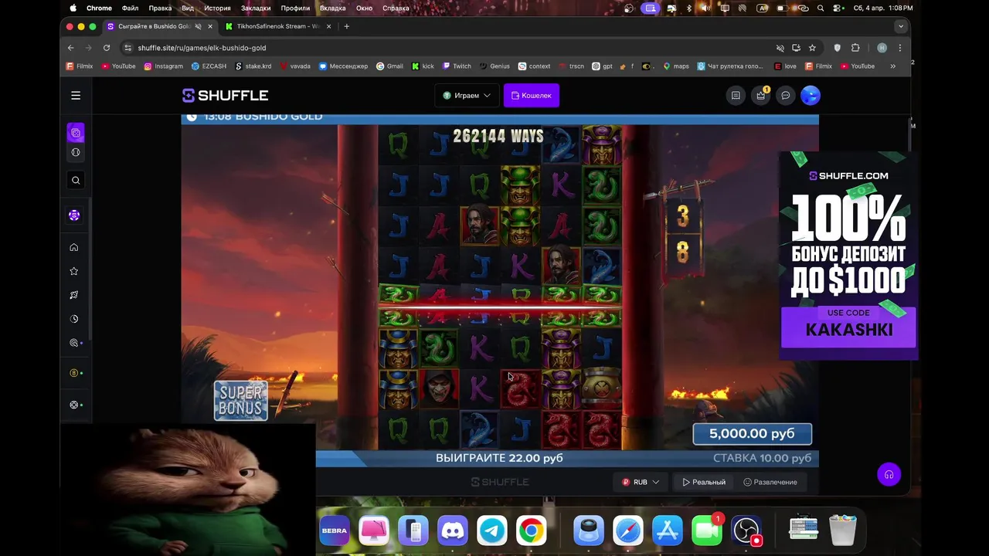Open the chat bubble icon in header
Image resolution: width=989 pixels, height=556 pixels.
786,96
